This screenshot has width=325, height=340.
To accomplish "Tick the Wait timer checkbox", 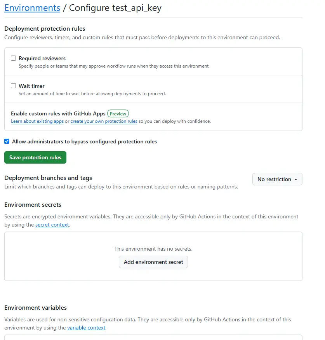I will pyautogui.click(x=14, y=86).
